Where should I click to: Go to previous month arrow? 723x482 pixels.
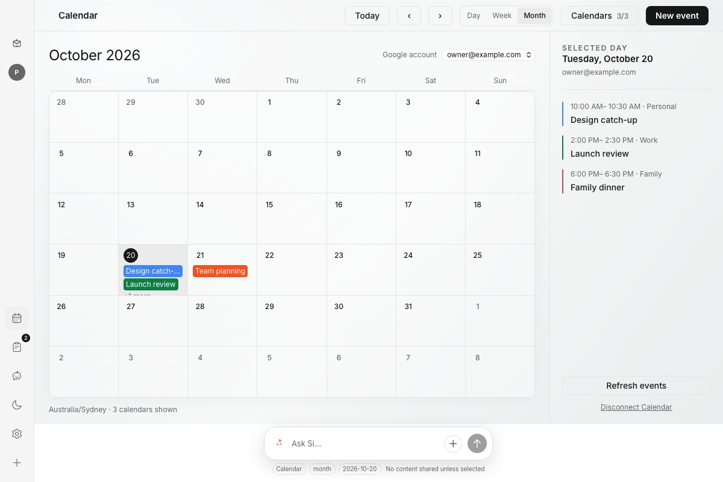coord(409,16)
